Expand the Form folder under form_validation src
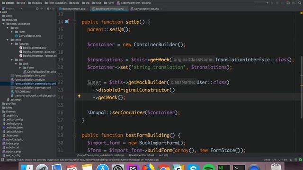The image size is (303, 170). click(12, 32)
